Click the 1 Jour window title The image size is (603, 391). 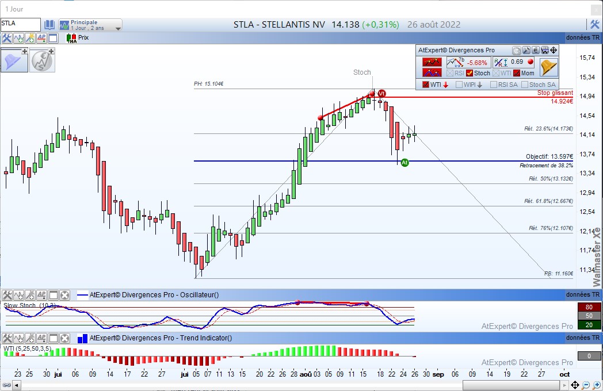click(x=14, y=9)
